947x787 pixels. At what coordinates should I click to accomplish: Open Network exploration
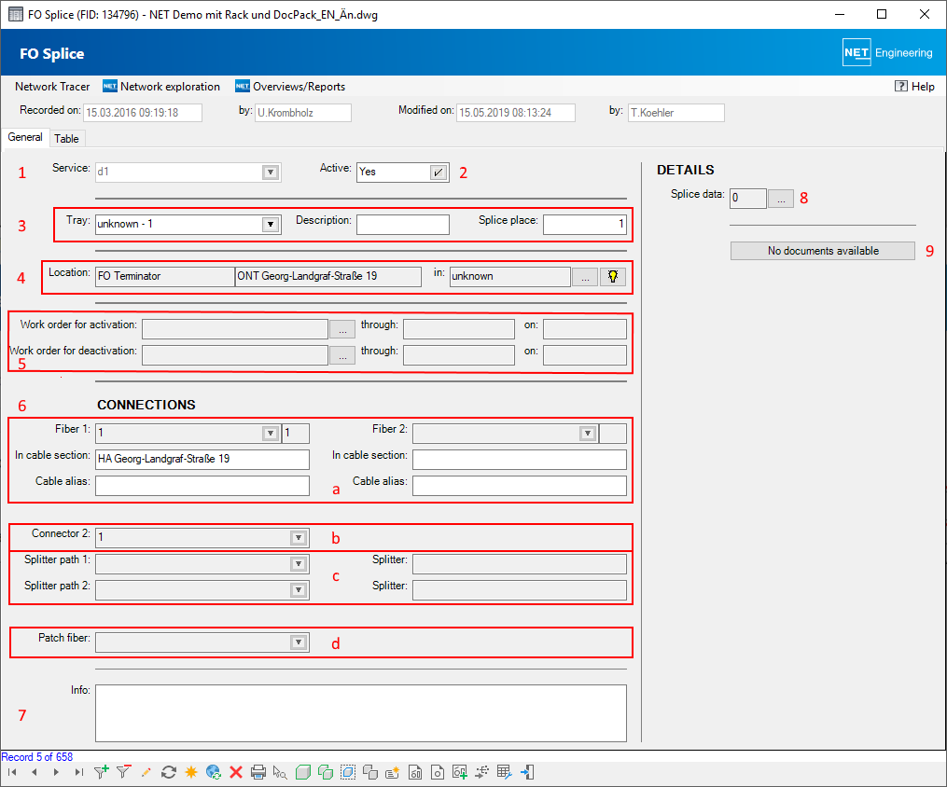[x=161, y=87]
